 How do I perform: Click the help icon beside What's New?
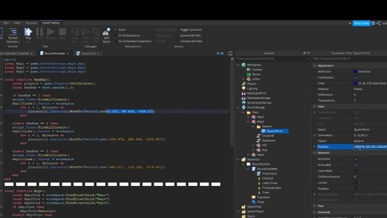(373, 23)
